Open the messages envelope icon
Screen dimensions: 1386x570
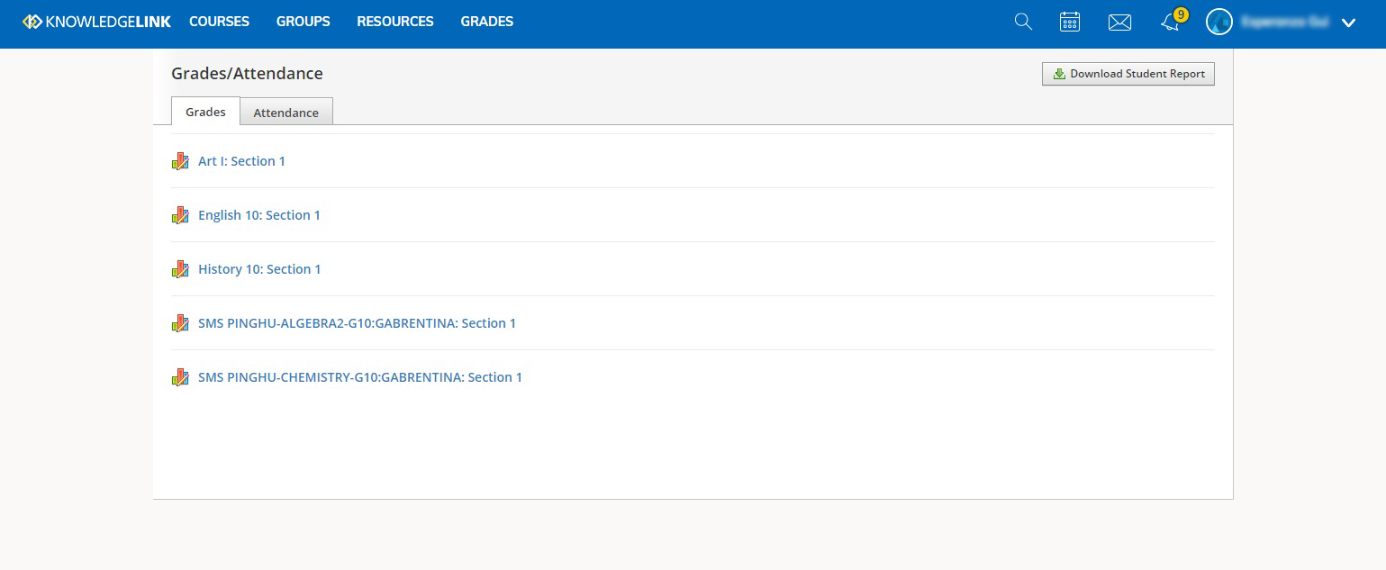click(x=1119, y=23)
